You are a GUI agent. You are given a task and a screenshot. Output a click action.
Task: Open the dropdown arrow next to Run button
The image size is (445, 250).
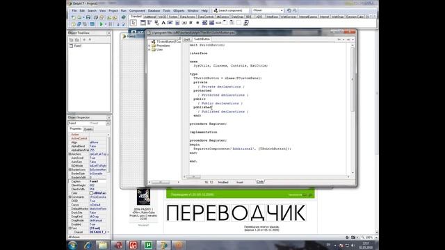tap(106, 24)
